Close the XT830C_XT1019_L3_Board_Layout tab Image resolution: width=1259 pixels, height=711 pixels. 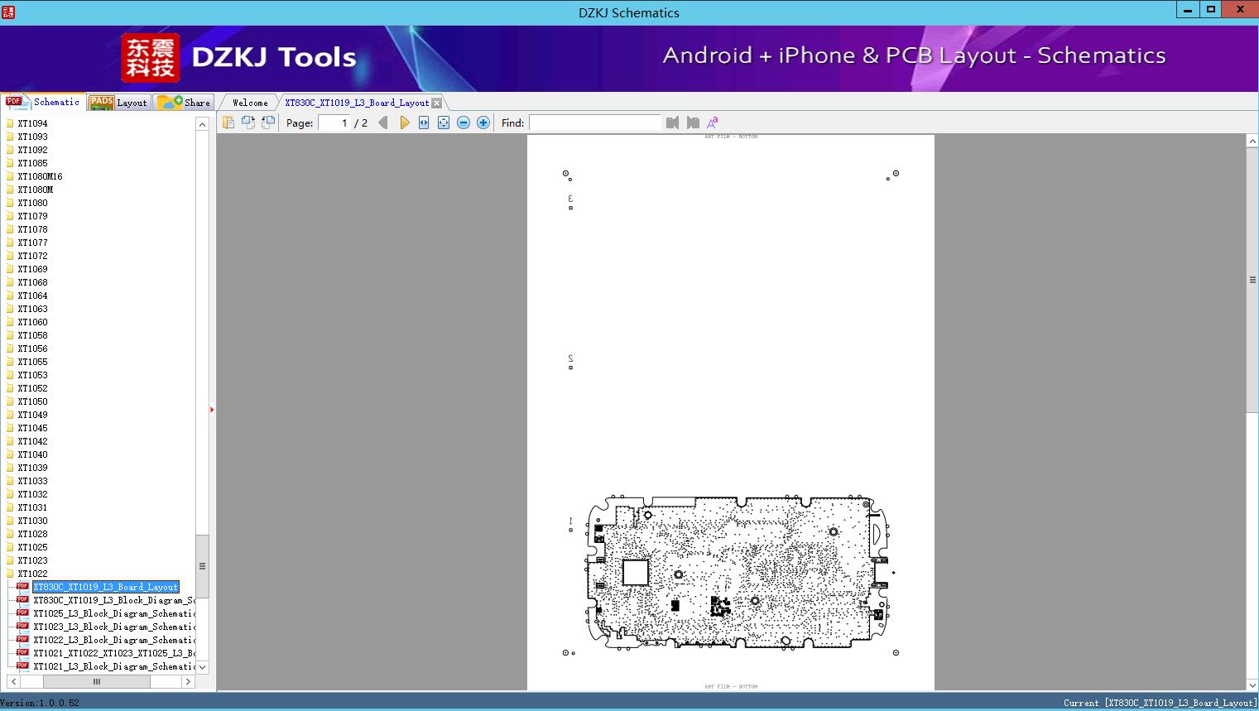437,103
